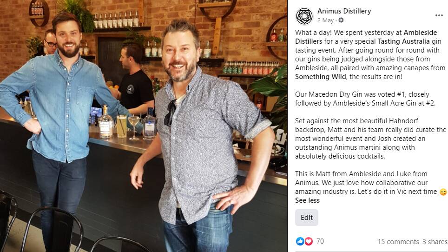Click the Animus Distillery profile logo
The image size is (448, 252).
point(304,16)
